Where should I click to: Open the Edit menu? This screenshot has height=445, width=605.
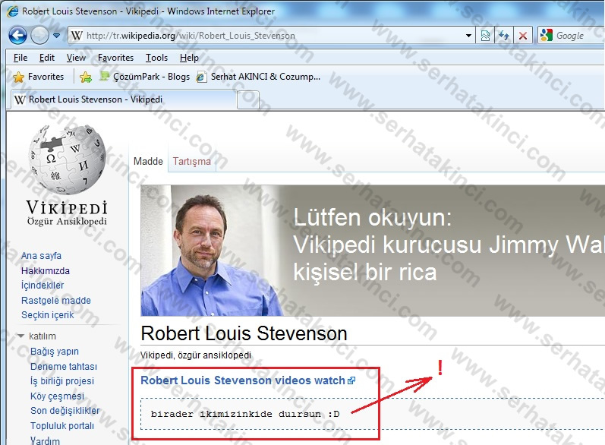coord(47,58)
